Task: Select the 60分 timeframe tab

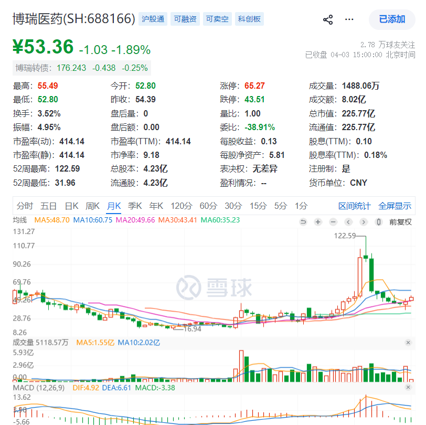Action: (x=208, y=206)
